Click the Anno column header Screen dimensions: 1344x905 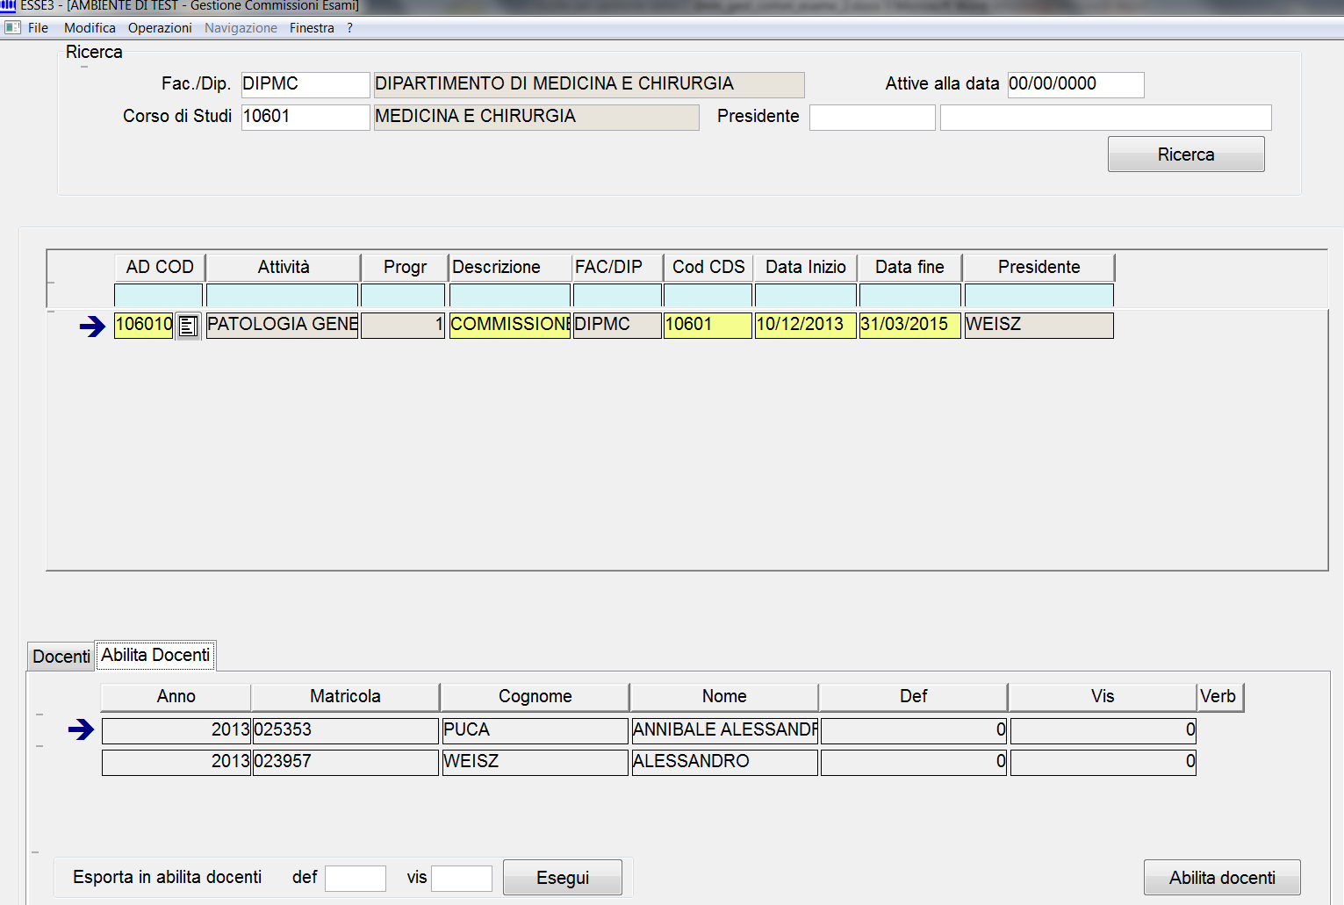click(x=176, y=697)
